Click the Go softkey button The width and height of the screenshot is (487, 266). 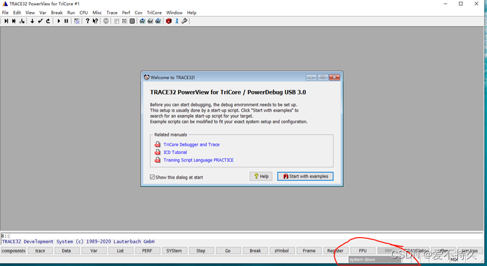click(x=228, y=250)
